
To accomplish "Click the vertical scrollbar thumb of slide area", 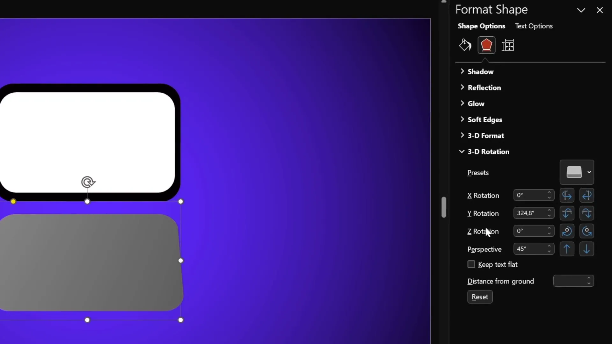I will (444, 207).
